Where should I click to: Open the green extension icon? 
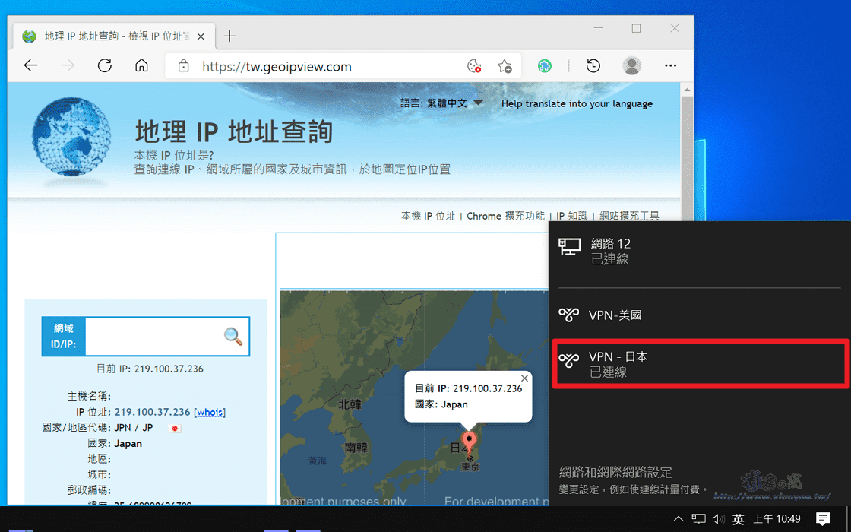coord(544,66)
